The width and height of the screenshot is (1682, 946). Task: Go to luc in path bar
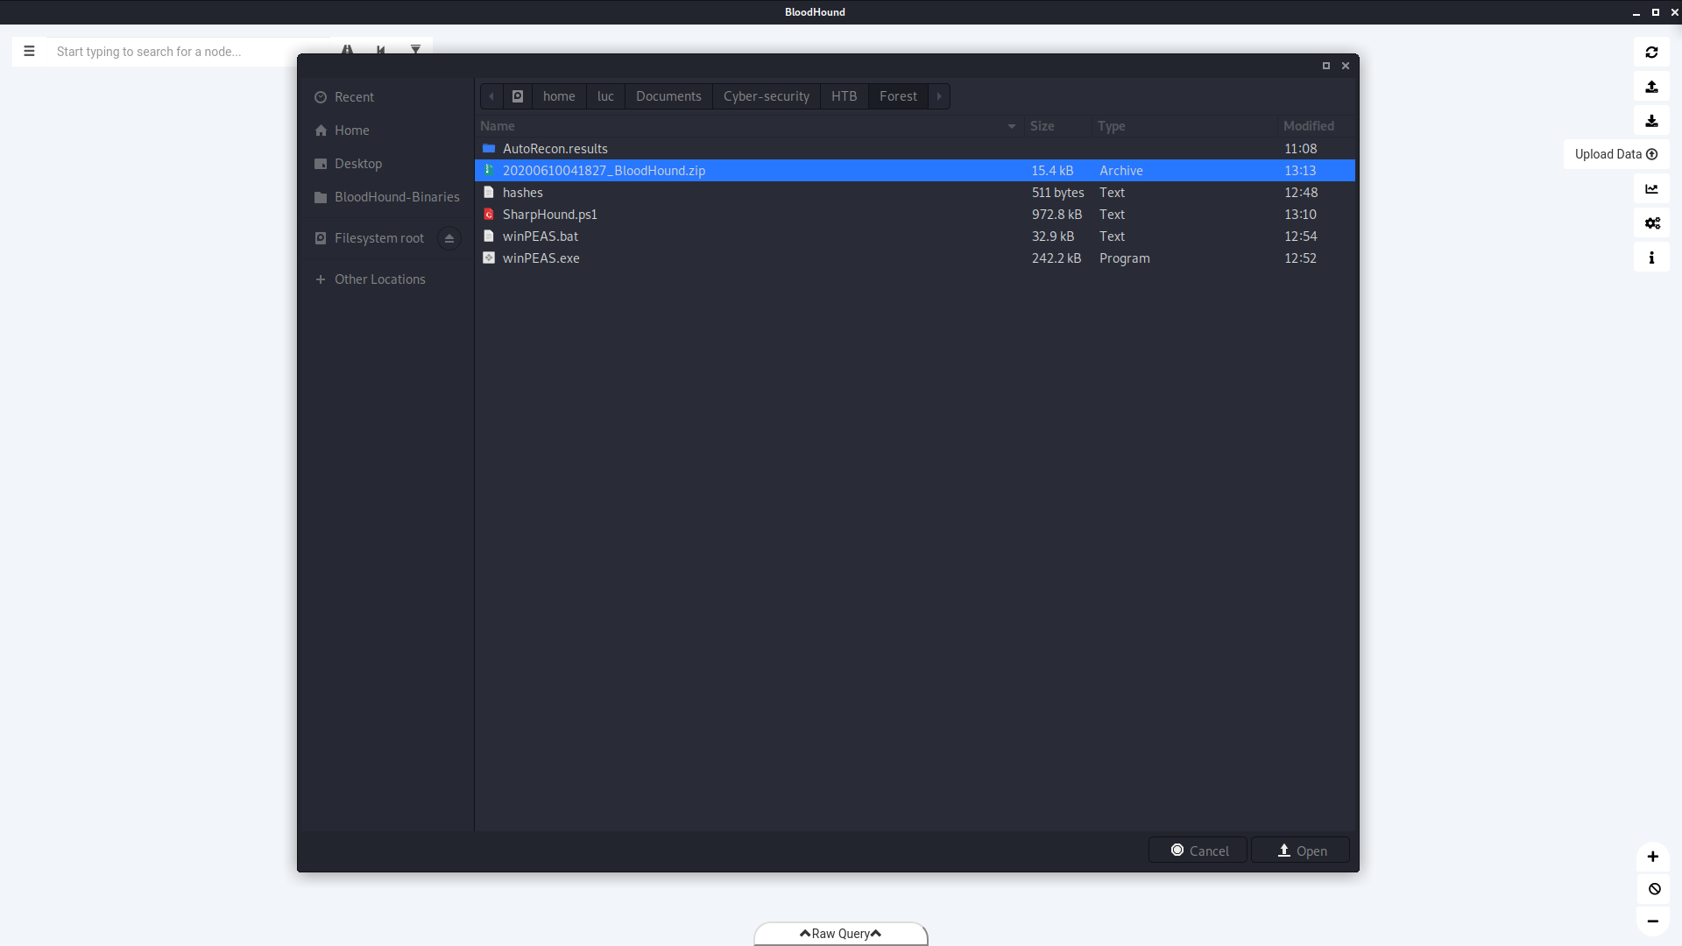tap(605, 96)
